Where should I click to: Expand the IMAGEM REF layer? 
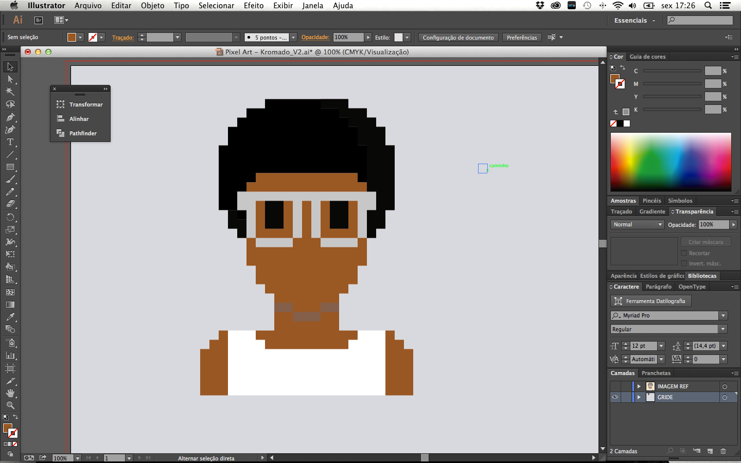[639, 386]
